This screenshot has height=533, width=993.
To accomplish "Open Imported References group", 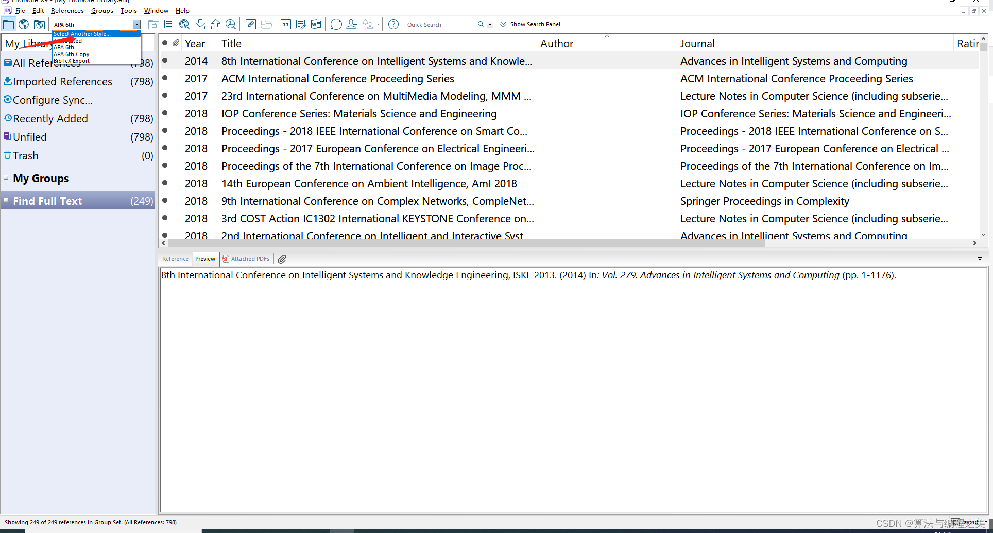I will point(78,81).
